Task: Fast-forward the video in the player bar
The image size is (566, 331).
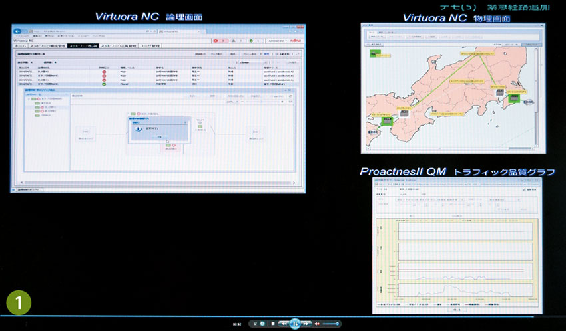Action: pyautogui.click(x=306, y=324)
